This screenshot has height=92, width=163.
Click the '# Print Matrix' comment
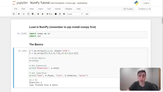[x=37, y=58]
